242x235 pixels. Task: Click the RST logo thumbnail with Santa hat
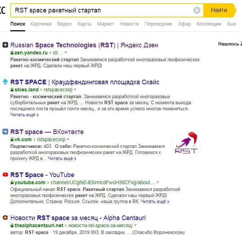186,145
